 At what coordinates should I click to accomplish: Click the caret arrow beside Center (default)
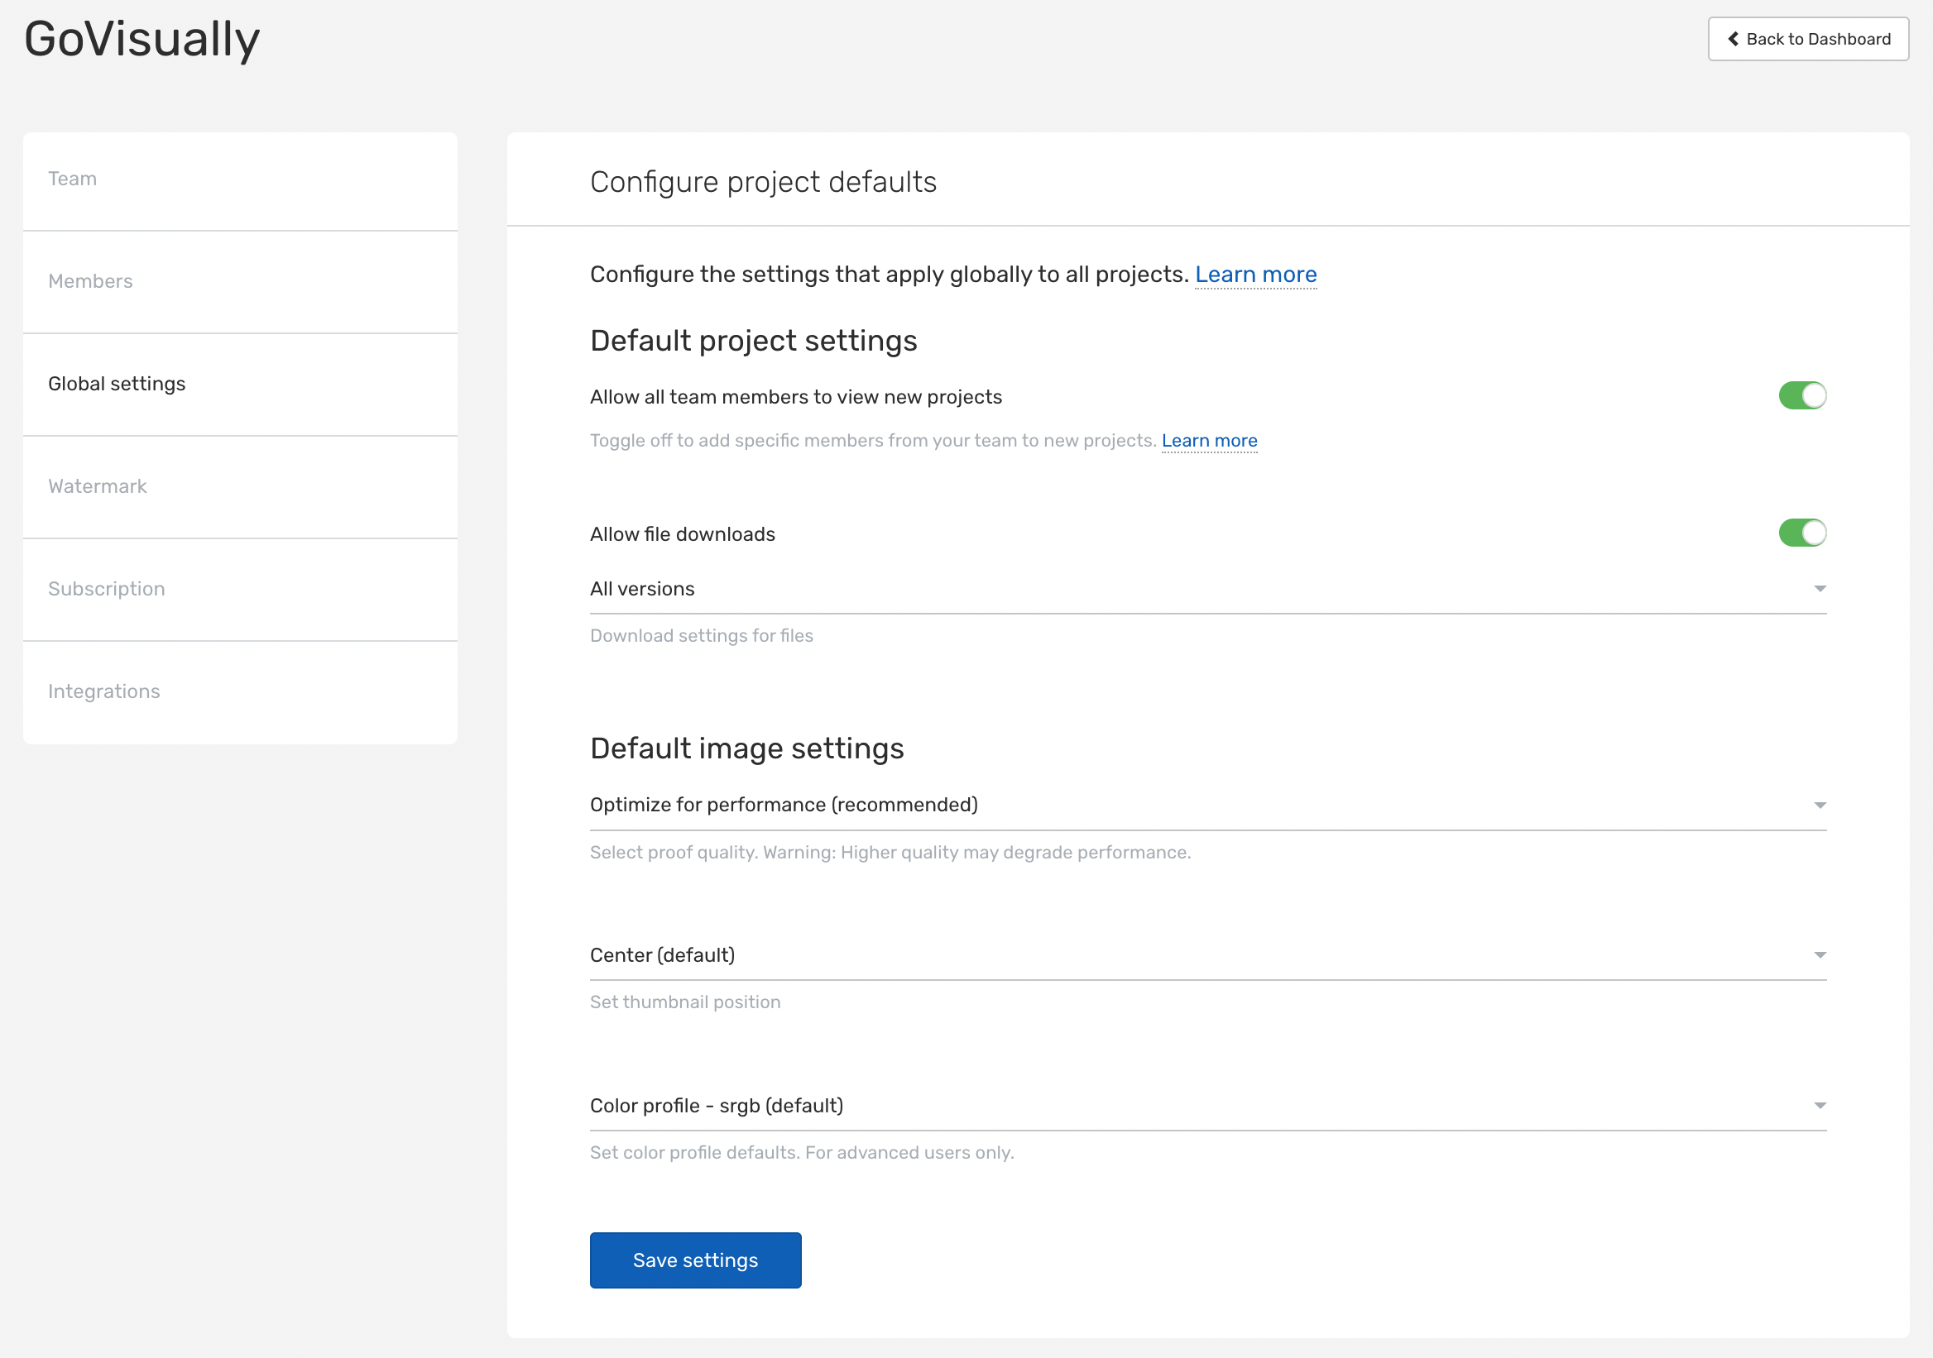(x=1820, y=955)
